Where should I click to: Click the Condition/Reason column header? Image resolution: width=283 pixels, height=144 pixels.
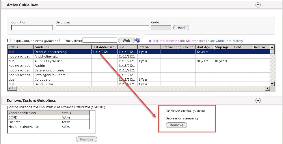[x=34, y=113]
